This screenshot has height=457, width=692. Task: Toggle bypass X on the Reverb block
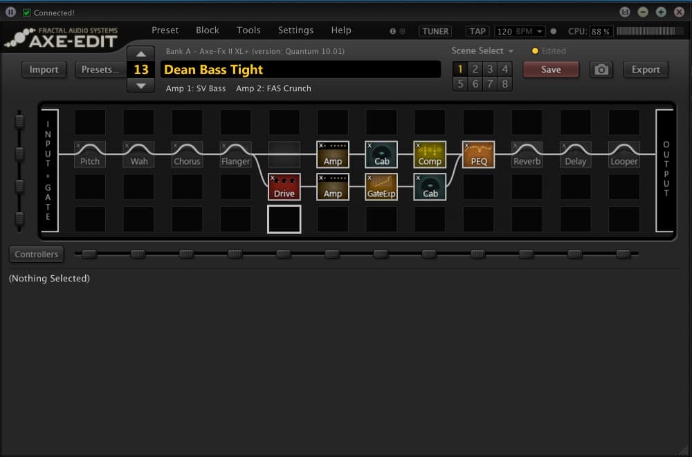(x=515, y=146)
